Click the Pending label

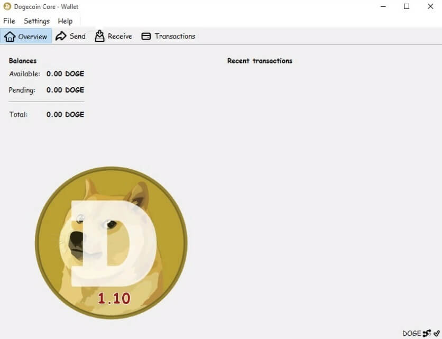click(22, 90)
